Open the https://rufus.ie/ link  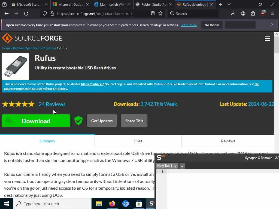pos(92,84)
